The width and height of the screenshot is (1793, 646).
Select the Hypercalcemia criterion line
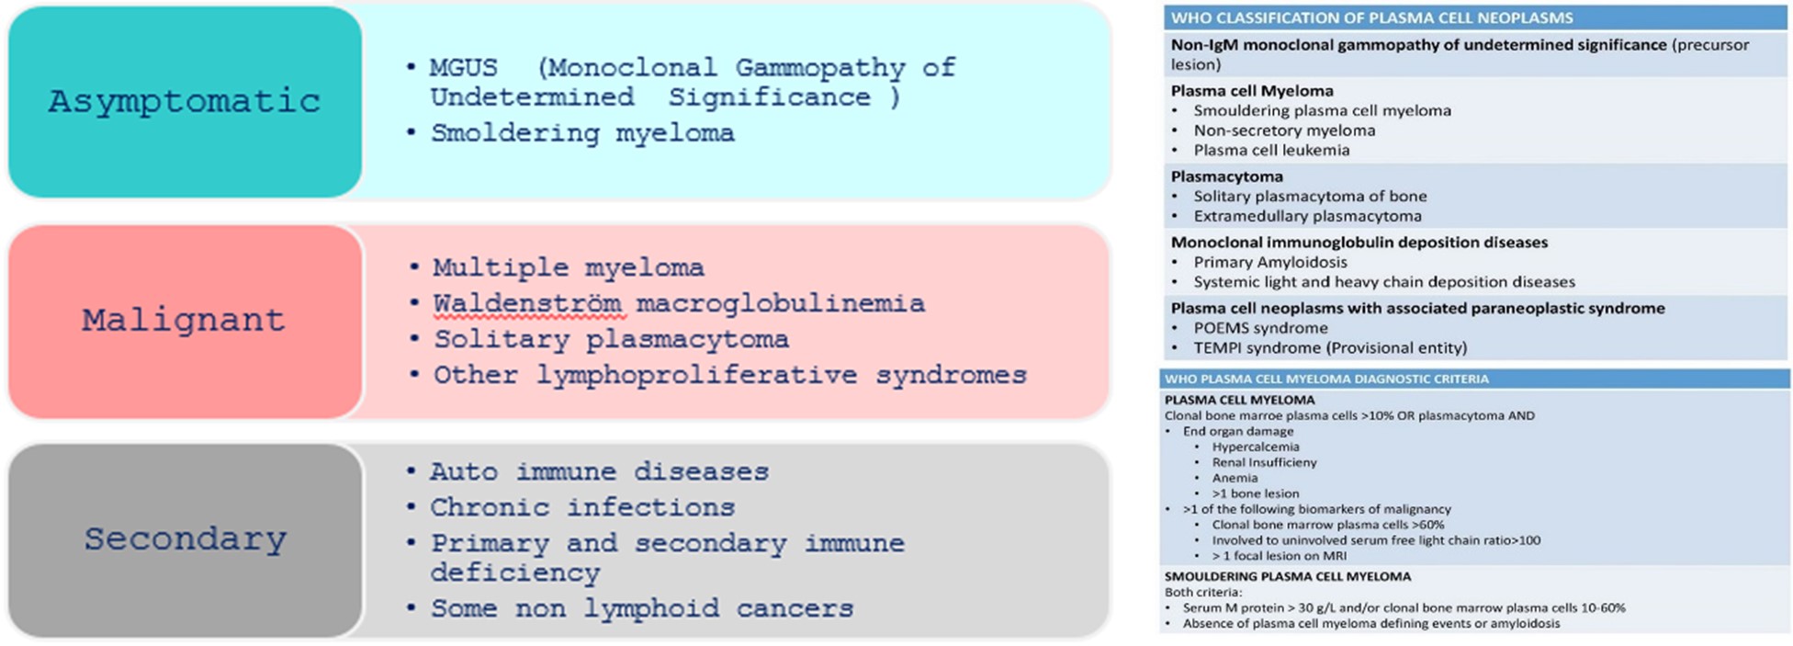[1256, 447]
